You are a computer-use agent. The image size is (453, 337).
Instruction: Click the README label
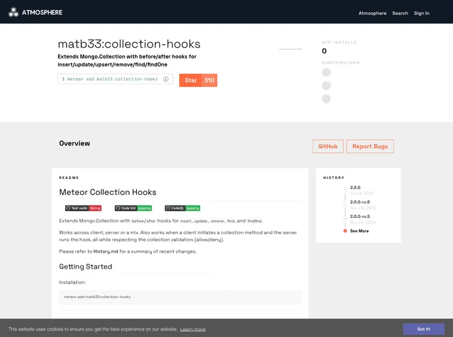69,178
